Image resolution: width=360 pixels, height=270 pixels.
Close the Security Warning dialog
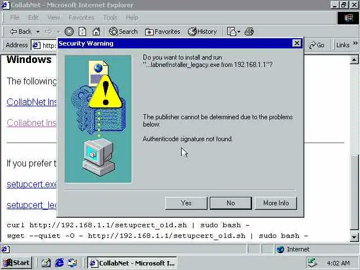296,43
